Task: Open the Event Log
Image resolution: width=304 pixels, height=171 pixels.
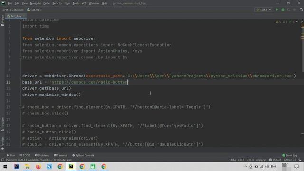Action: pos(290,155)
